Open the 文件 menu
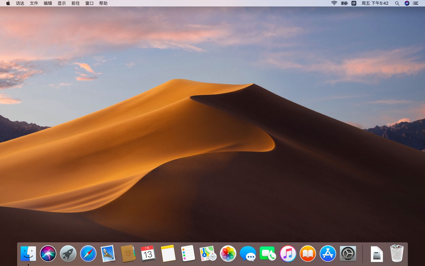The image size is (425, 266). click(x=34, y=3)
